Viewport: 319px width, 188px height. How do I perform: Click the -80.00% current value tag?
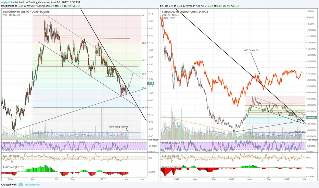[312, 118]
